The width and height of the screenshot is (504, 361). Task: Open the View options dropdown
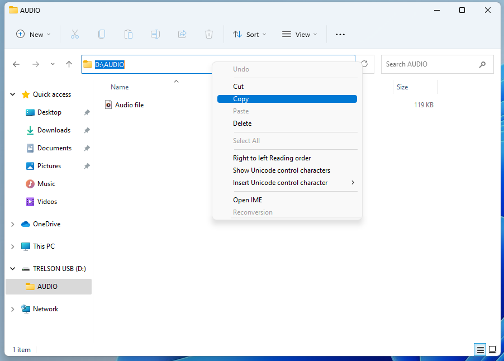coord(299,34)
